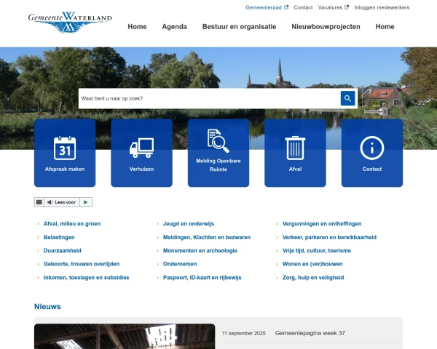Viewport: 437px width, 349px height.
Task: Expand Afval, milieu en groen category
Action: tap(72, 224)
